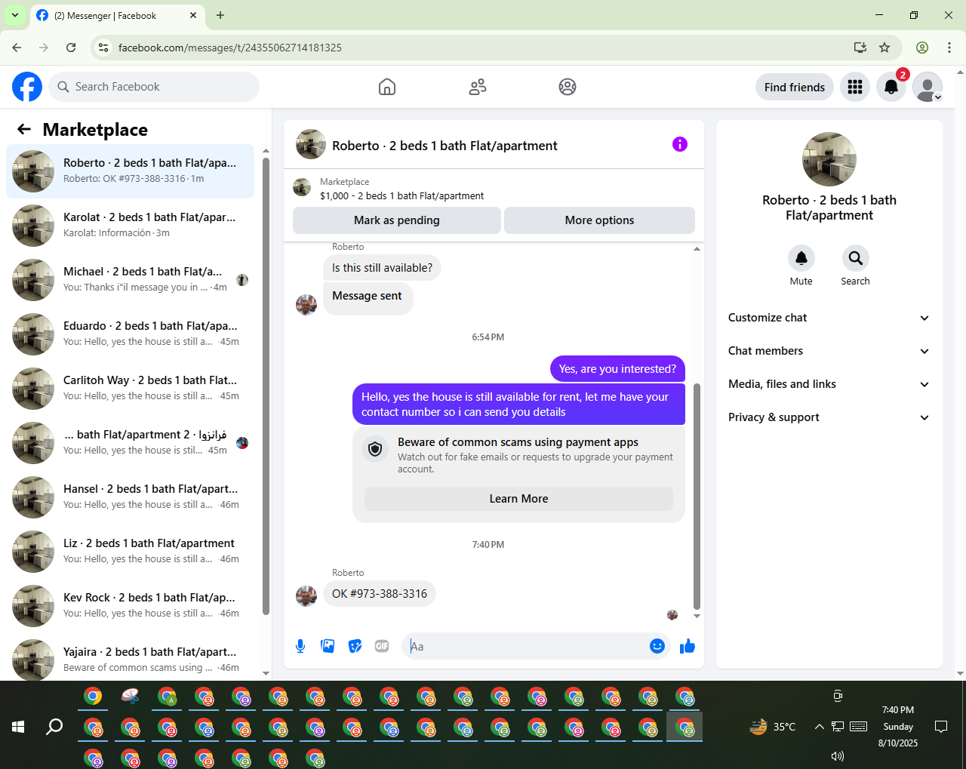Image resolution: width=966 pixels, height=769 pixels.
Task: Open the nine-dot Menu grid icon
Action: [x=855, y=87]
